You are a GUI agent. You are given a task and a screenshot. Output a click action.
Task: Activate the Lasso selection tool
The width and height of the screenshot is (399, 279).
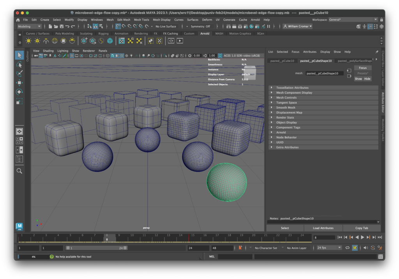click(x=19, y=64)
